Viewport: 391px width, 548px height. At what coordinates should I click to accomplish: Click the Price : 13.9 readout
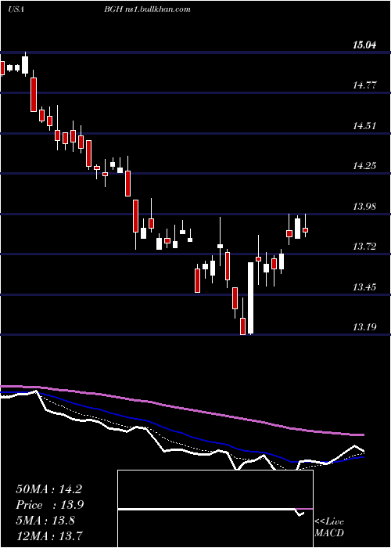tap(50, 505)
